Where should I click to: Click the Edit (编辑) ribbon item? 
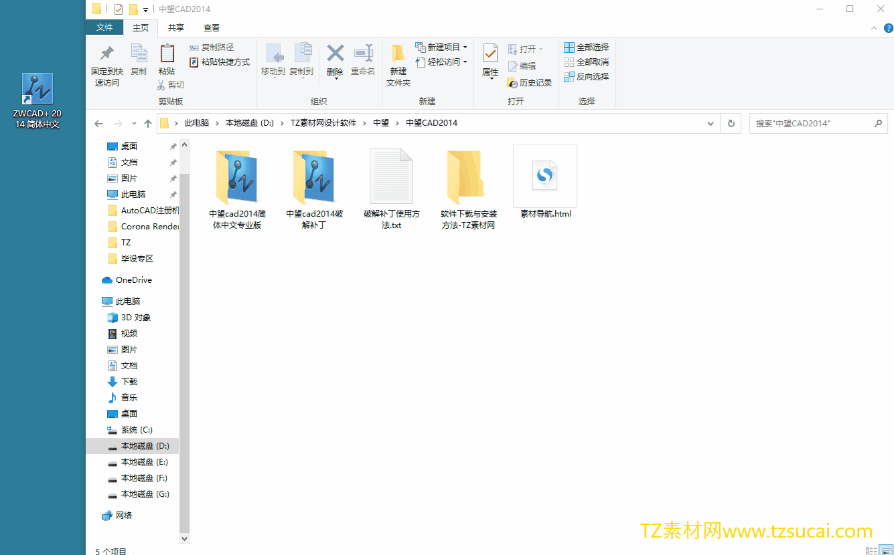click(522, 66)
